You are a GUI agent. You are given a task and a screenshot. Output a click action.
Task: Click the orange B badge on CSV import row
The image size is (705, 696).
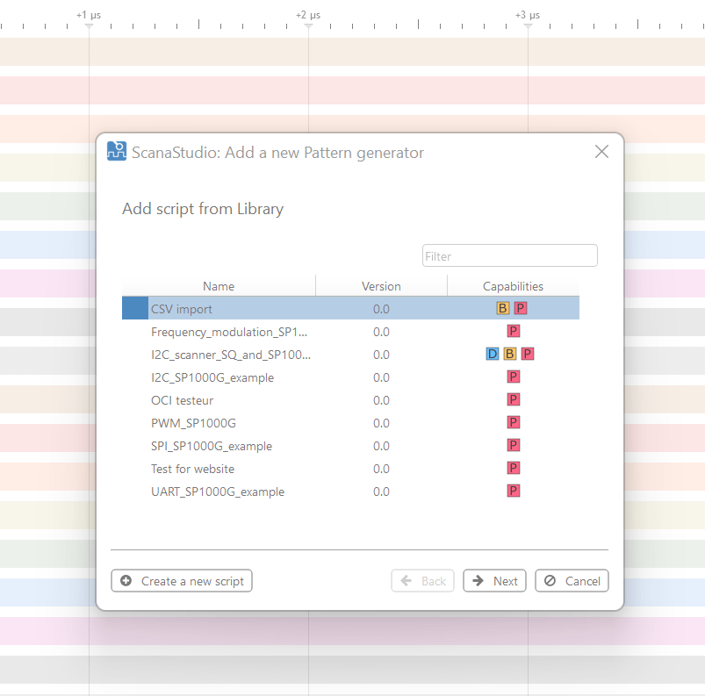tap(503, 308)
